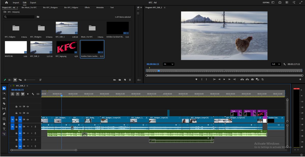The image size is (305, 157).
Task: Select the Ripple Edit tool
Action: coord(4,99)
